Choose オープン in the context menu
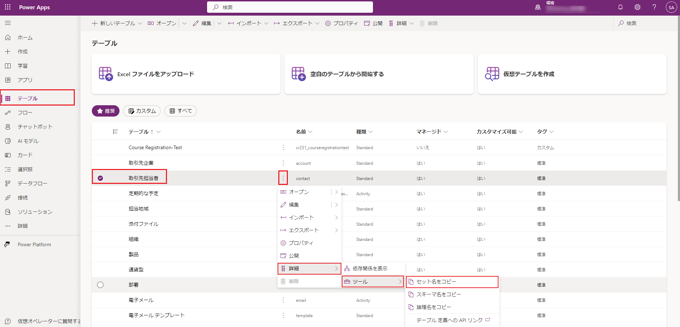The height and width of the screenshot is (327, 680). coord(305,192)
